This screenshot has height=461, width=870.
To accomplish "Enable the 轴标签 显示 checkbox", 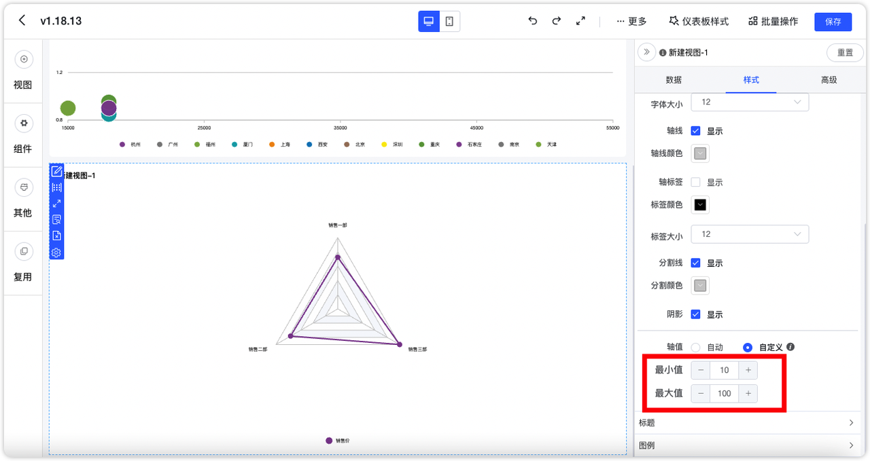I will [695, 183].
